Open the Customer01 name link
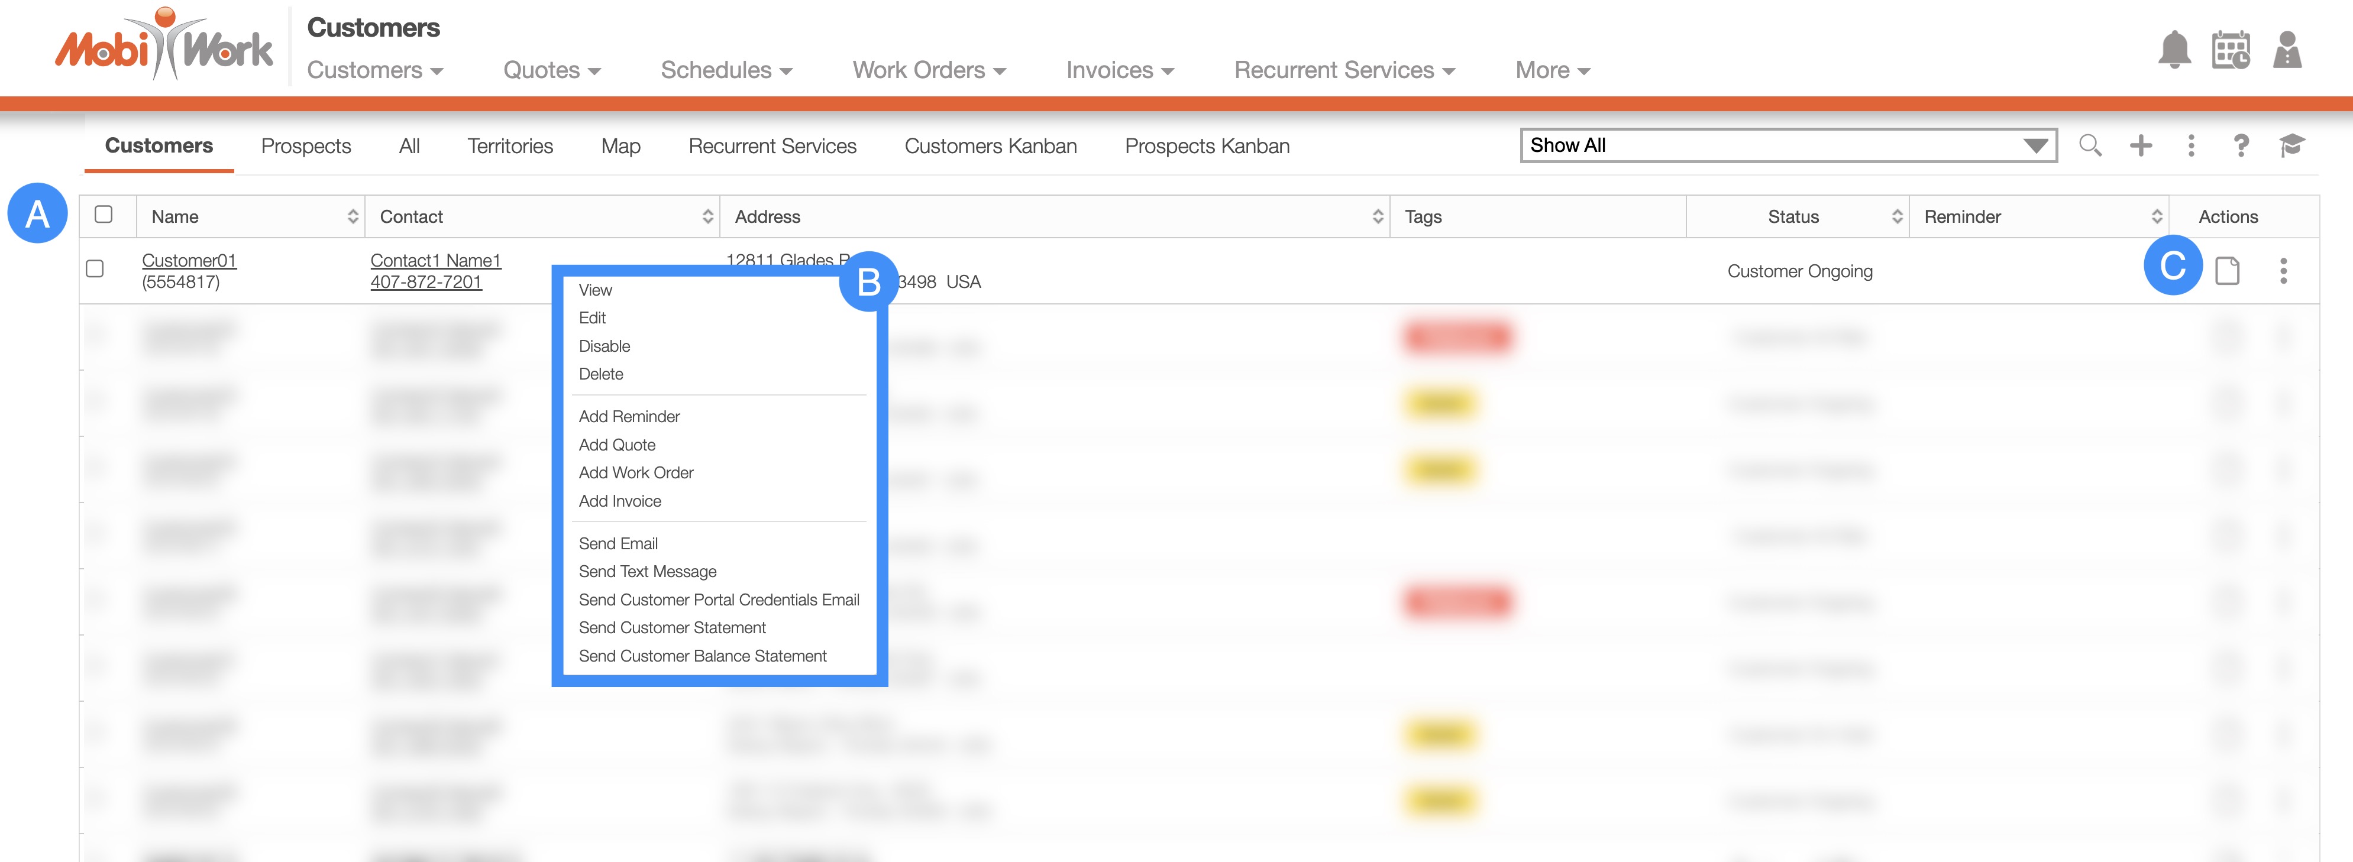The width and height of the screenshot is (2353, 862). click(x=189, y=260)
